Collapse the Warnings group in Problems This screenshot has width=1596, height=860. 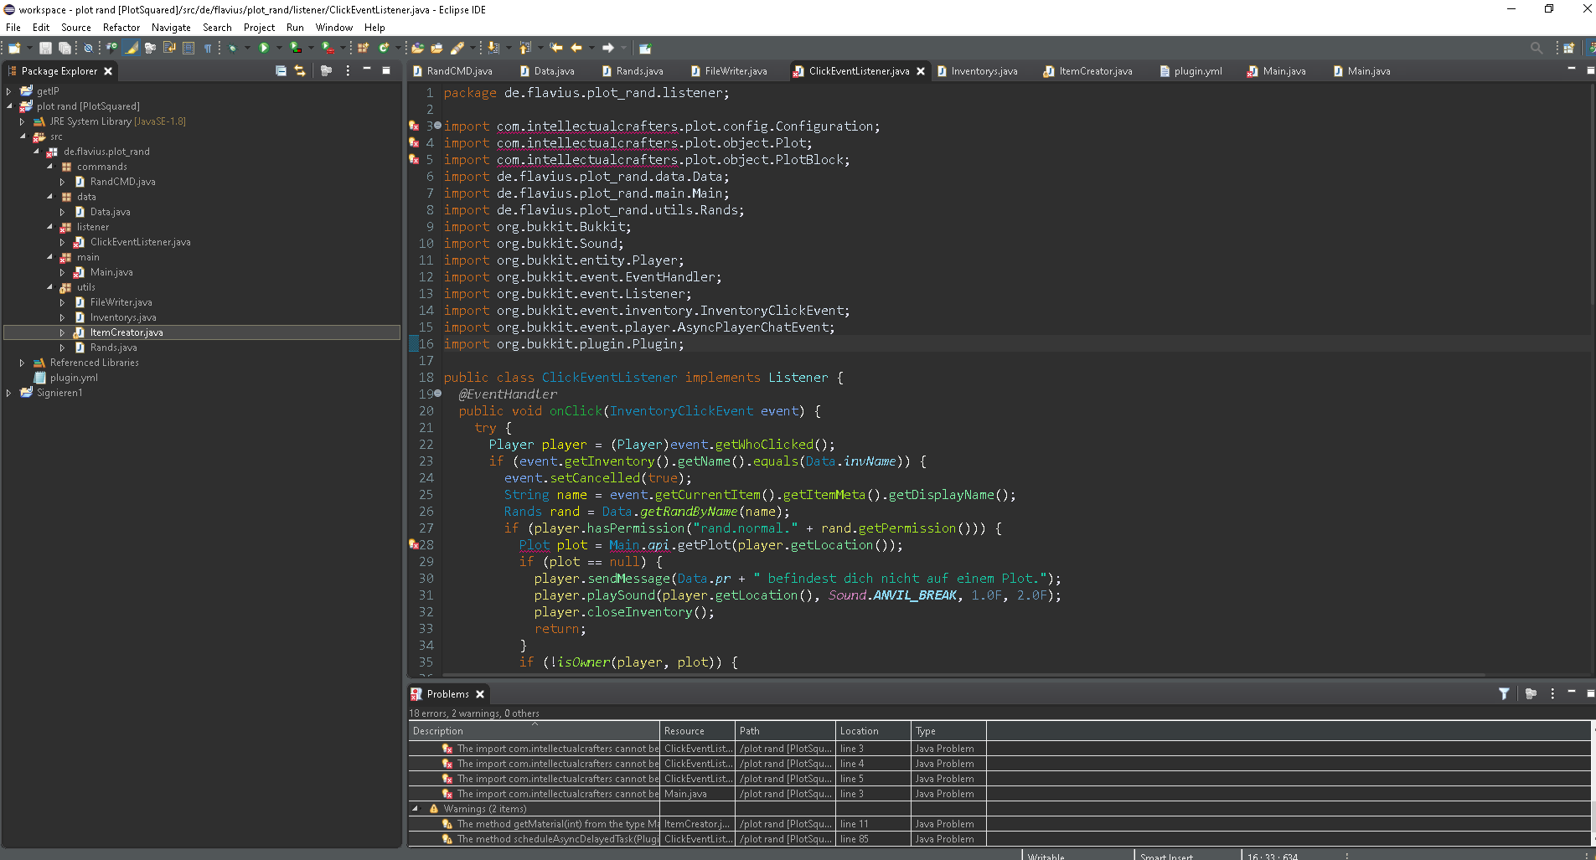[x=415, y=809]
